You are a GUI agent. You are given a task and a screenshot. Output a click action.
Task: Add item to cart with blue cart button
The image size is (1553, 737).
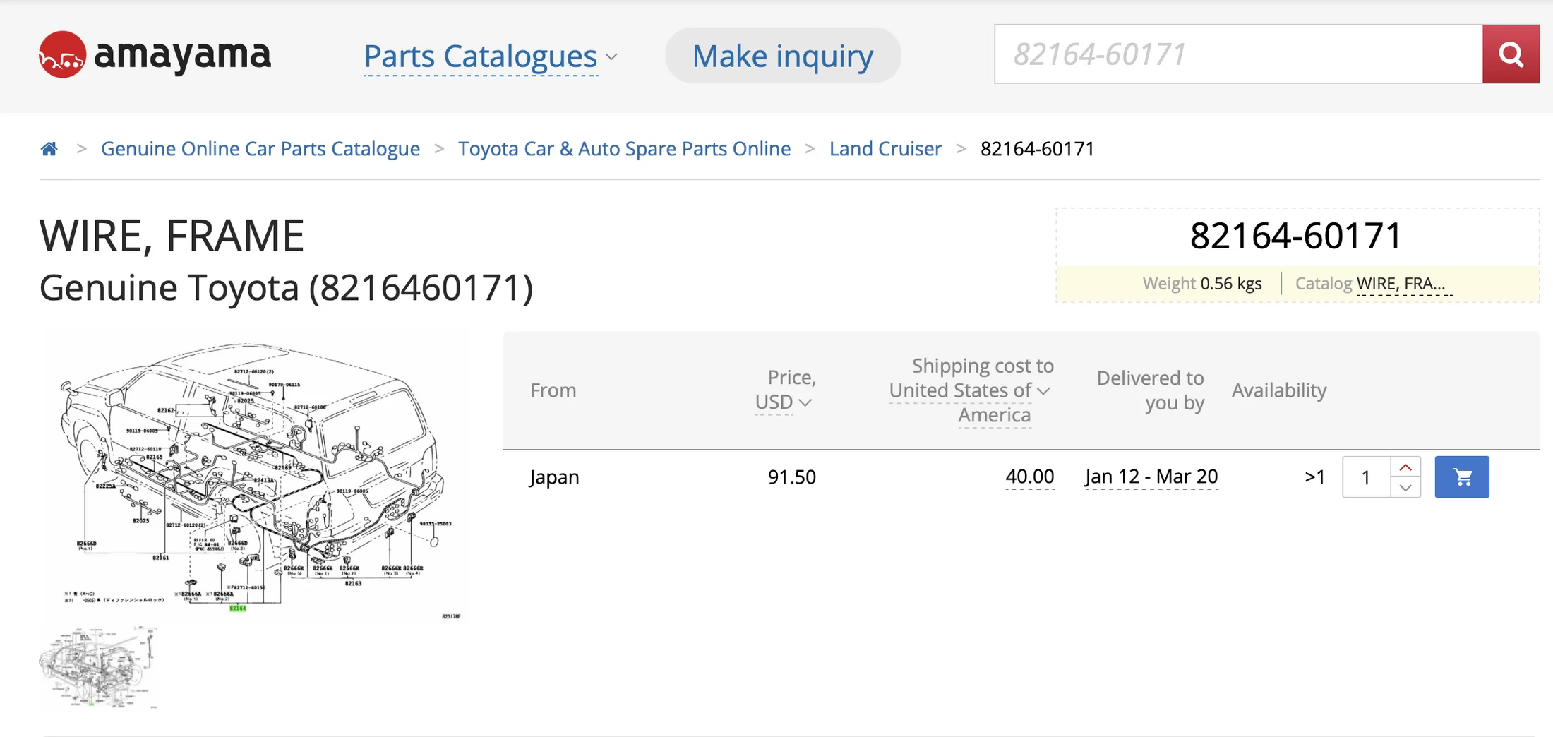click(1461, 477)
